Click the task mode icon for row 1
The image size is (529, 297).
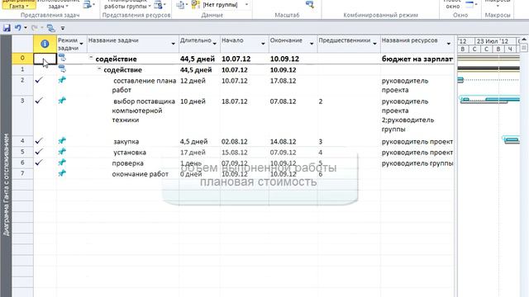pos(62,69)
